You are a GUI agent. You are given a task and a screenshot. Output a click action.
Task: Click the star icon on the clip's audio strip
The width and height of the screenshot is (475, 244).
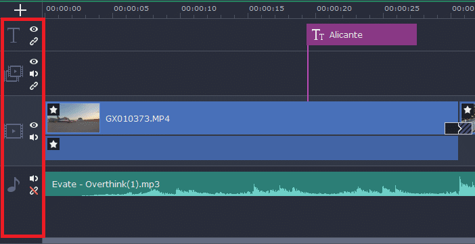click(x=53, y=144)
